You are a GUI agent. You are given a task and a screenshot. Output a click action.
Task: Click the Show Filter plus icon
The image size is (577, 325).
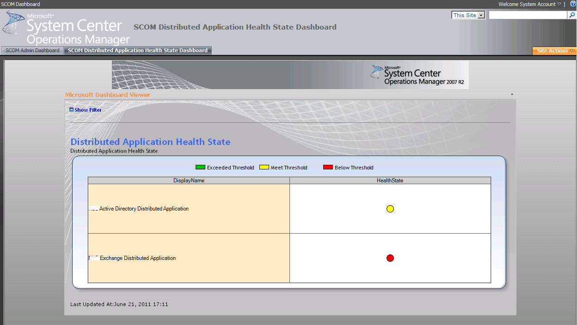tap(72, 109)
